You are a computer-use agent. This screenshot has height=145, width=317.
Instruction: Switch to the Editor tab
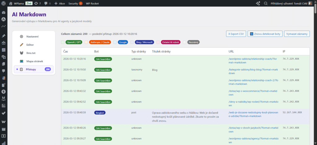pos(33,45)
